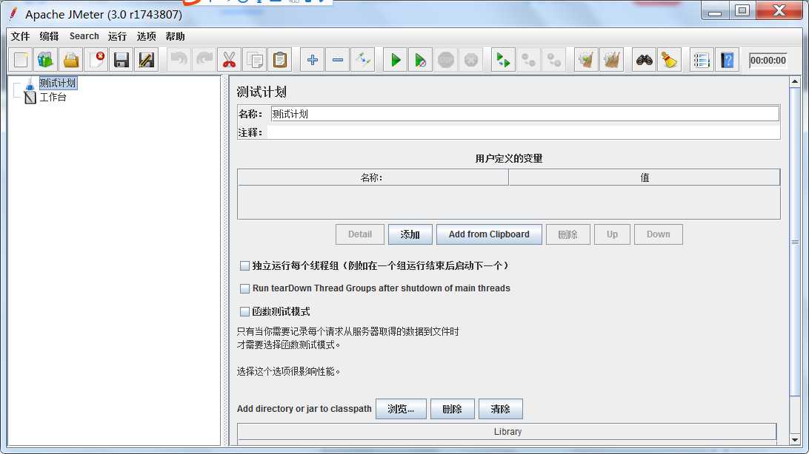Click the Save As icon with pencil
The height and width of the screenshot is (454, 809).
147,60
